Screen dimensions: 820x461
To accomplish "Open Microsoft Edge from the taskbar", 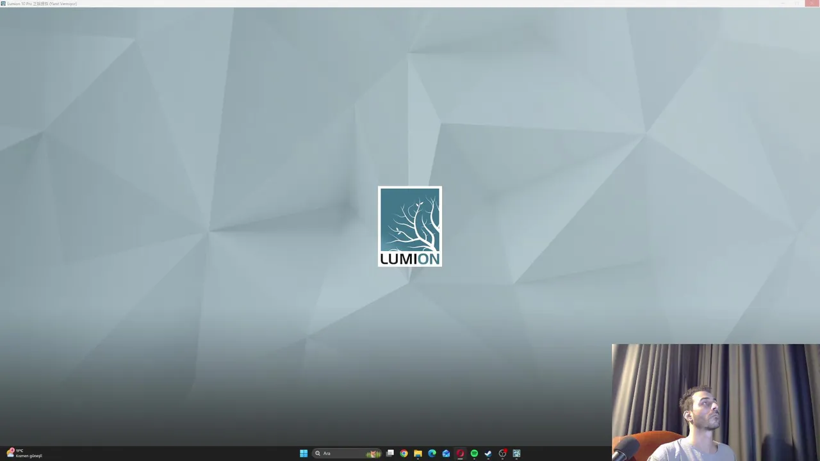I will [432, 453].
